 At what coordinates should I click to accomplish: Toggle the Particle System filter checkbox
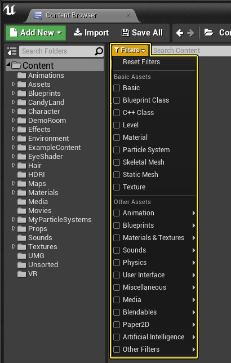point(117,150)
